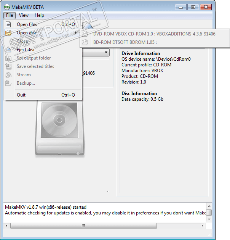Choose Eject disc menu entry
230x240 pixels.
click(43, 50)
